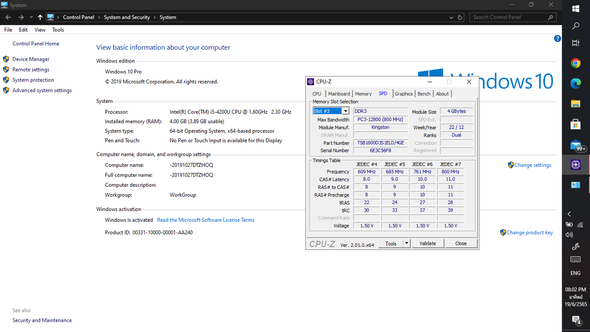This screenshot has height=332, width=590.
Task: Open the Recent locations dropdown arrow
Action: [31, 17]
